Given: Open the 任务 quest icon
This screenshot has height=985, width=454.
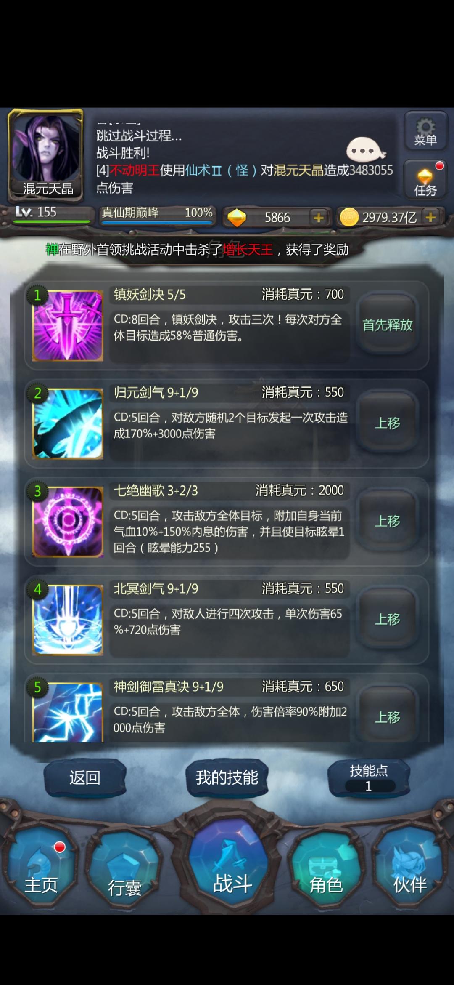Looking at the screenshot, I should 425,180.
